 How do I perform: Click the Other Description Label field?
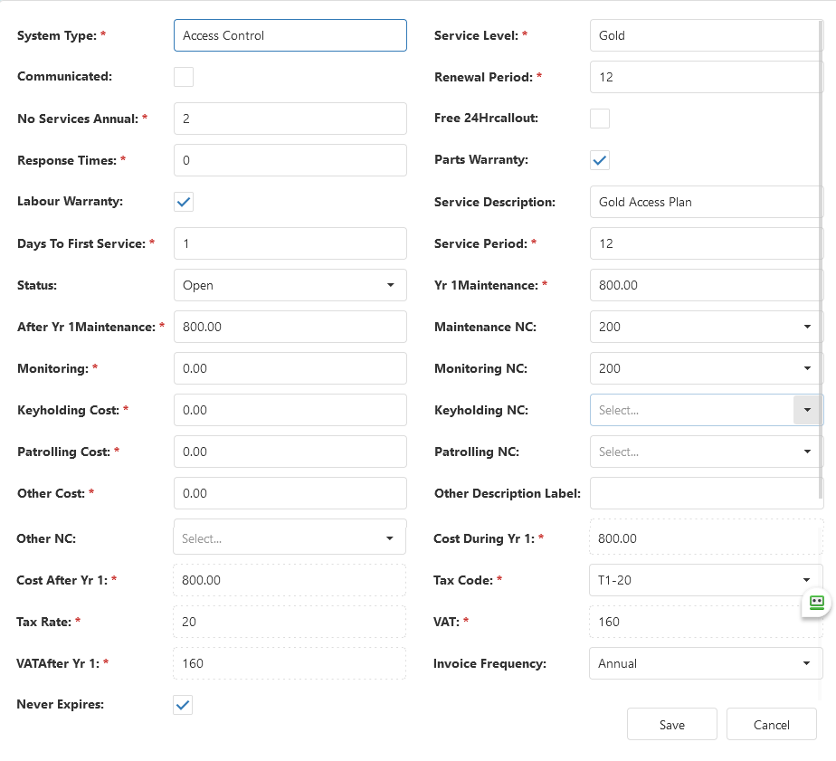click(x=706, y=493)
